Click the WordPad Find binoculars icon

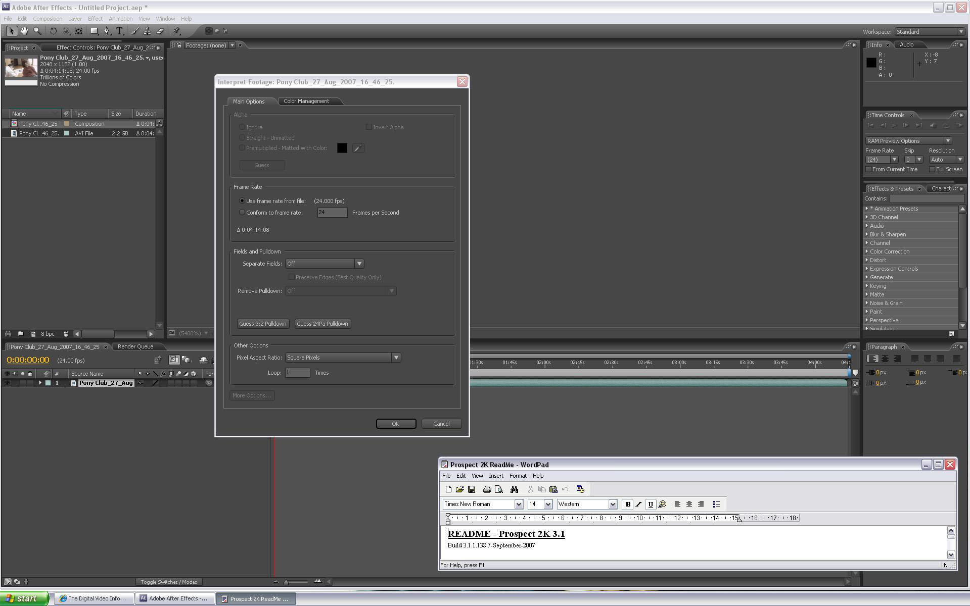pyautogui.click(x=514, y=489)
